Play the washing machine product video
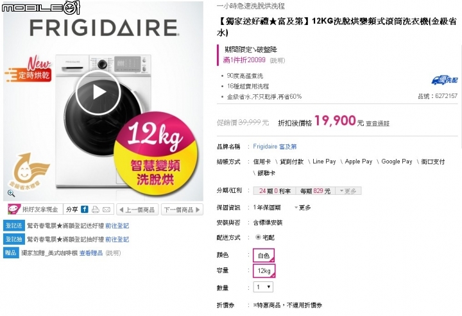462x316 pixels. coord(98,92)
